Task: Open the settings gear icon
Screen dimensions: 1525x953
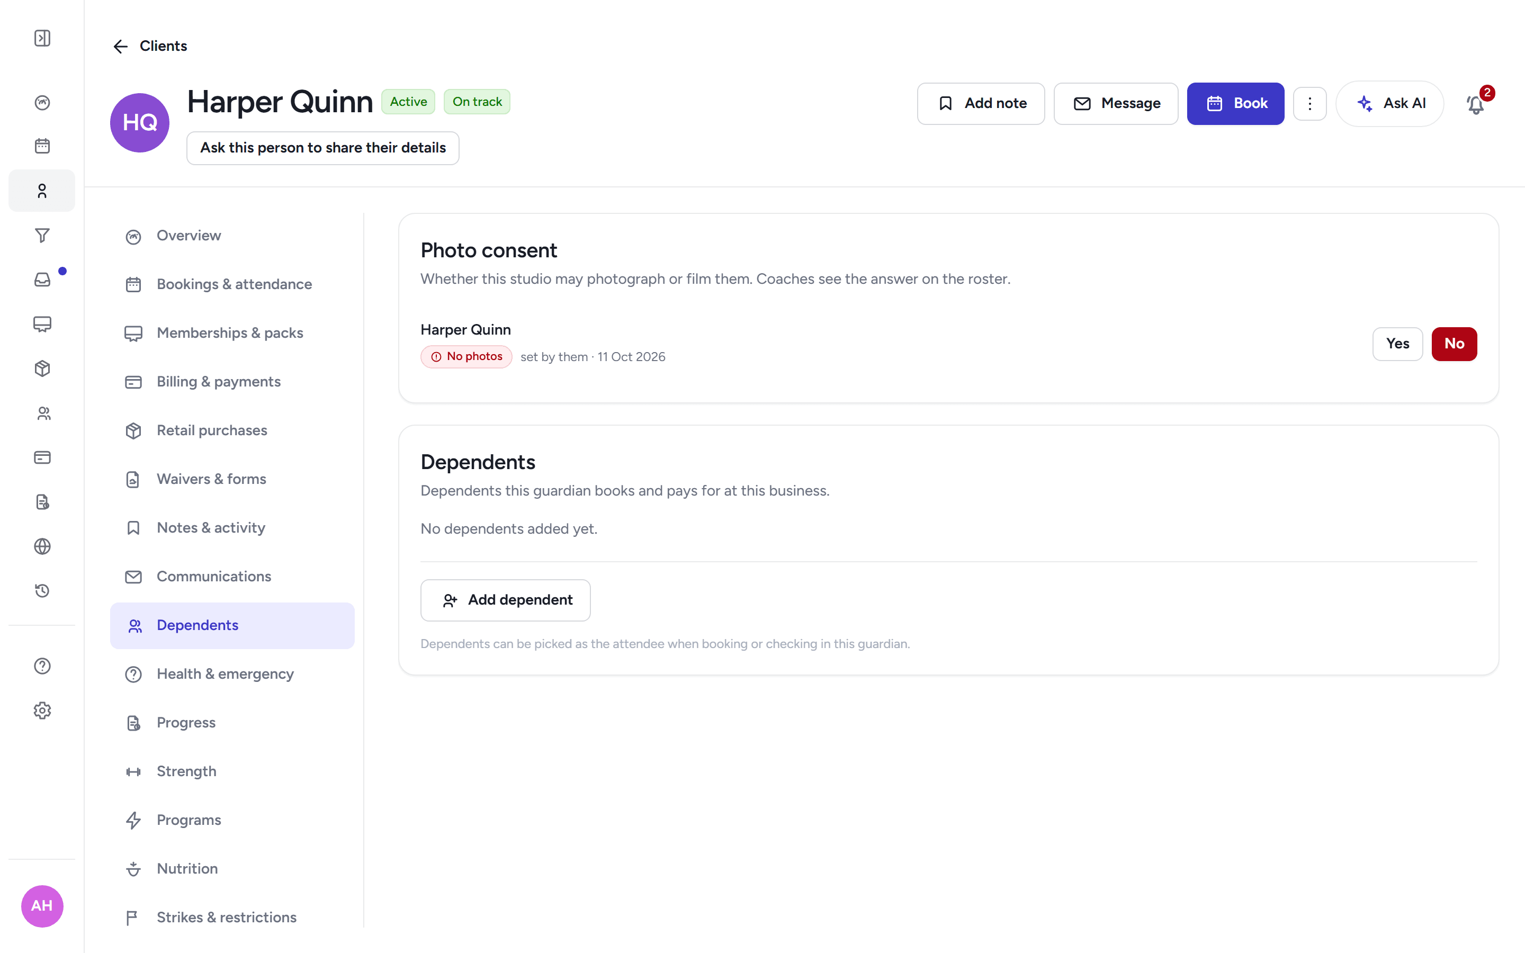Action: [x=42, y=711]
